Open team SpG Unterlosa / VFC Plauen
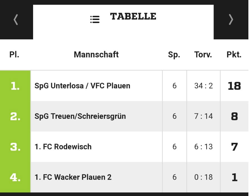The image size is (250, 196). point(82,86)
